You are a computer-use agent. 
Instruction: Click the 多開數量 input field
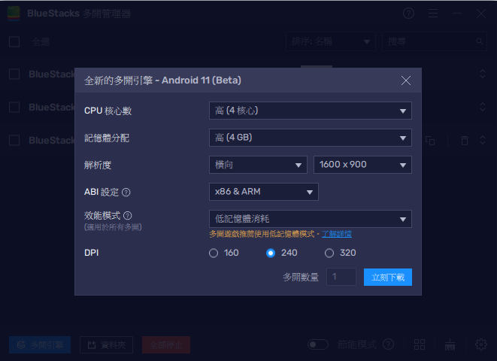point(341,277)
